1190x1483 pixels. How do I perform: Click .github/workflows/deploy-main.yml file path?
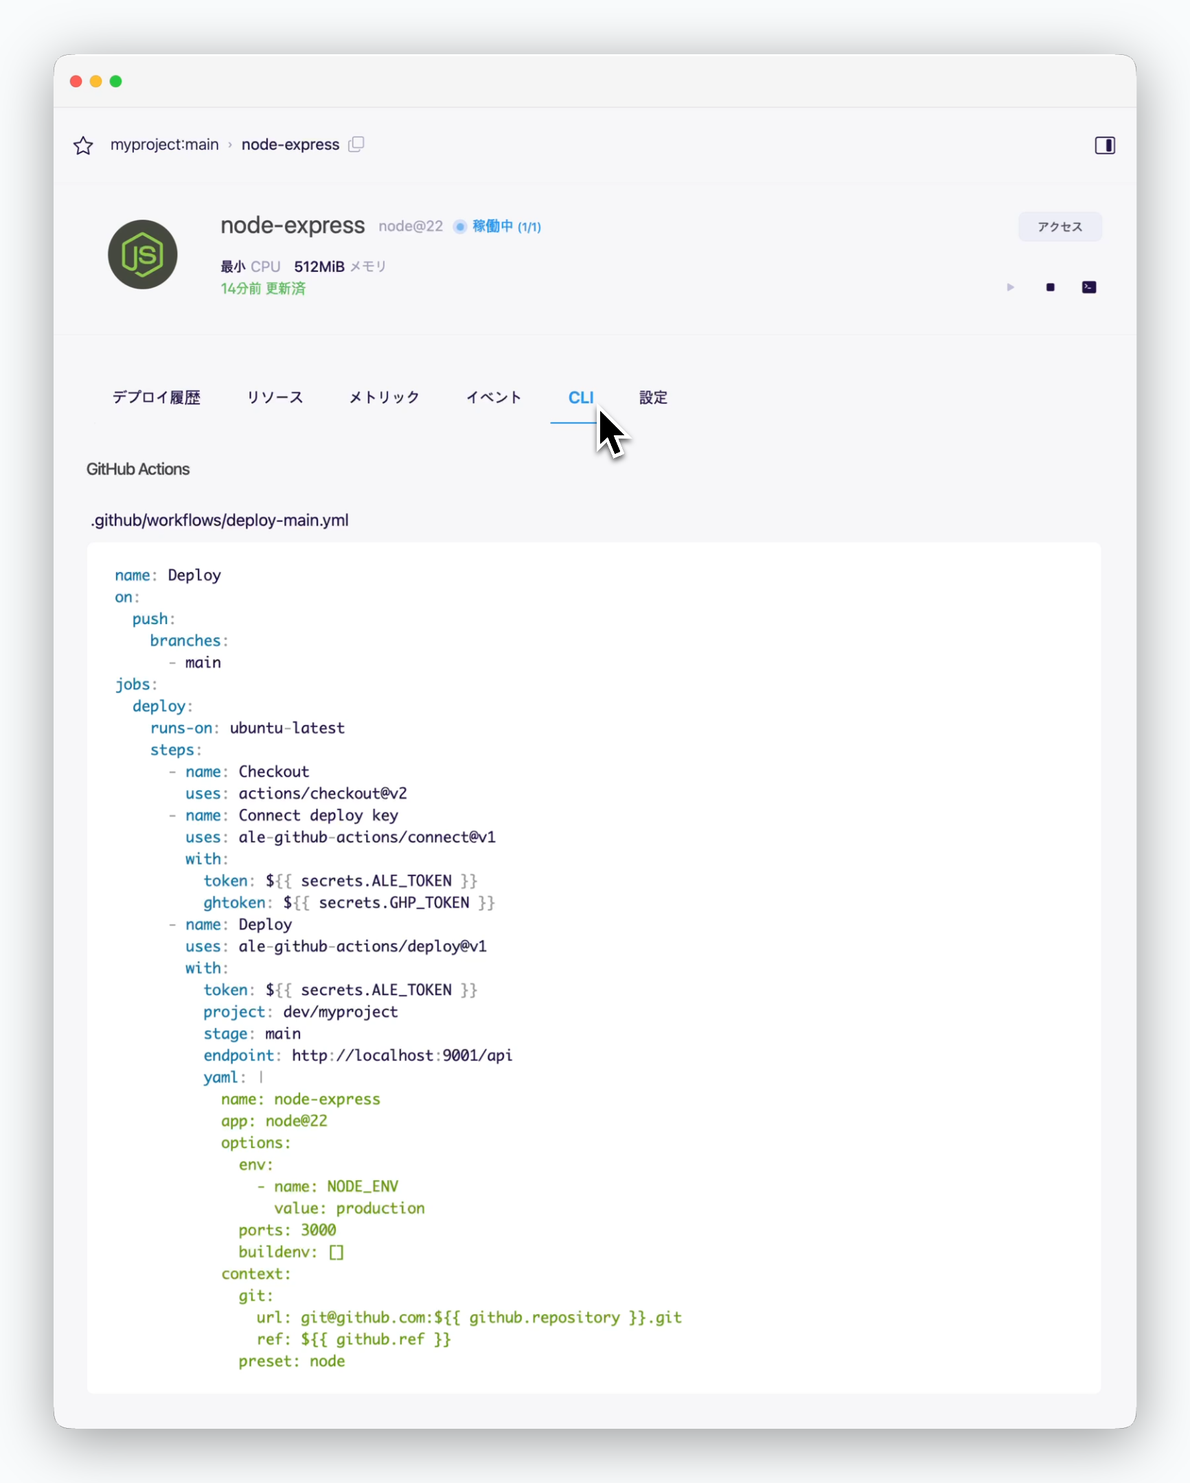click(x=220, y=520)
